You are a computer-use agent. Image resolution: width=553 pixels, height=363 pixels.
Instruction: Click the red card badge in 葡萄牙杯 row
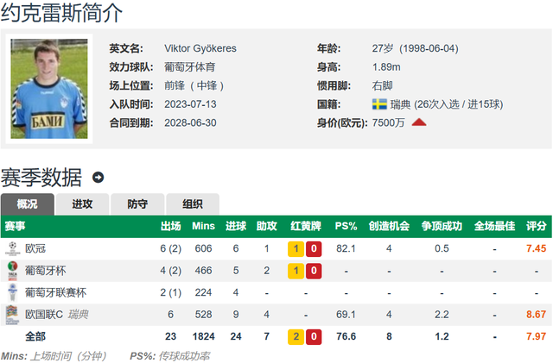tap(314, 271)
